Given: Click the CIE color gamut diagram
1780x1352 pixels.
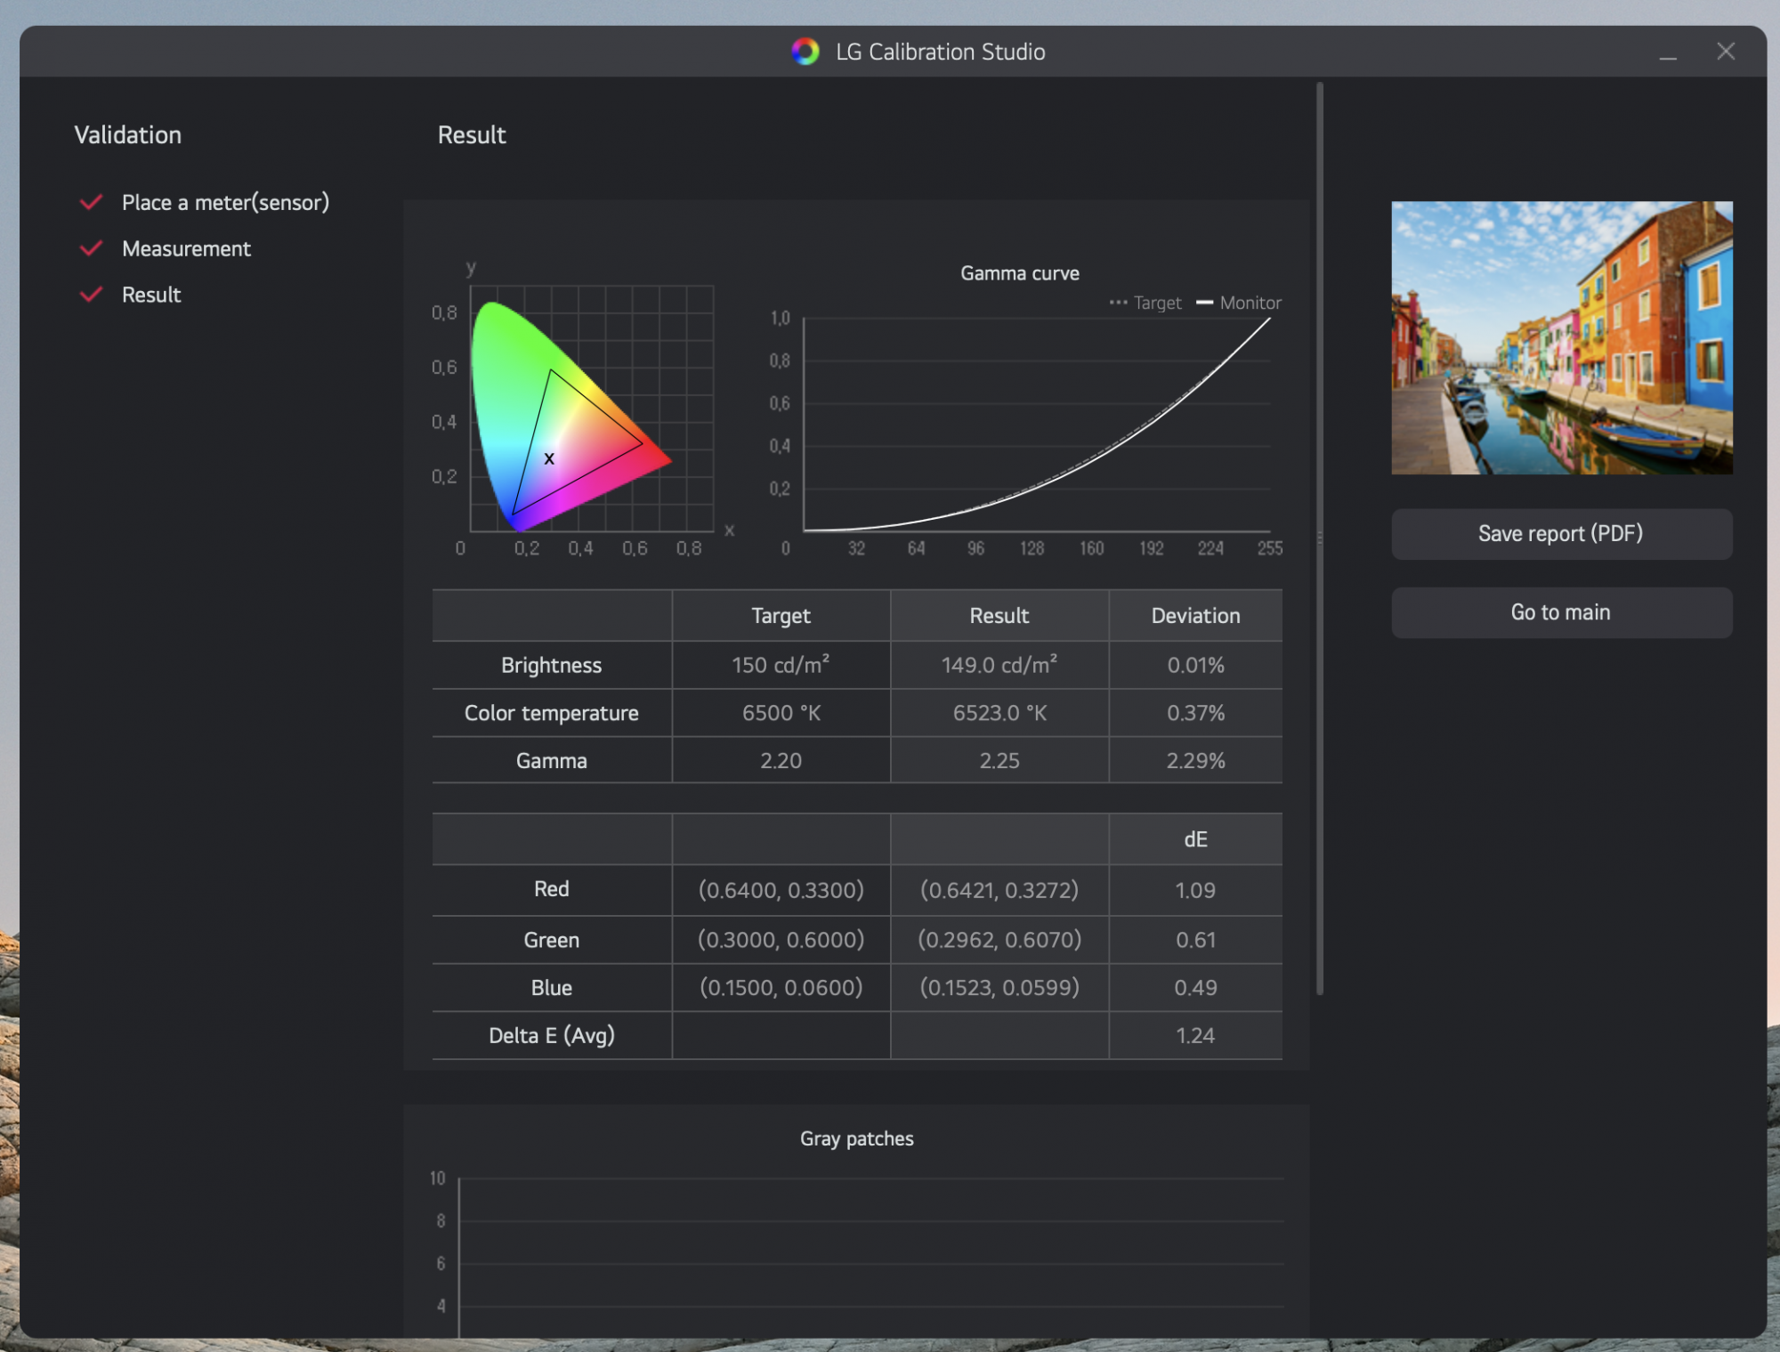Looking at the screenshot, I should (x=570, y=418).
